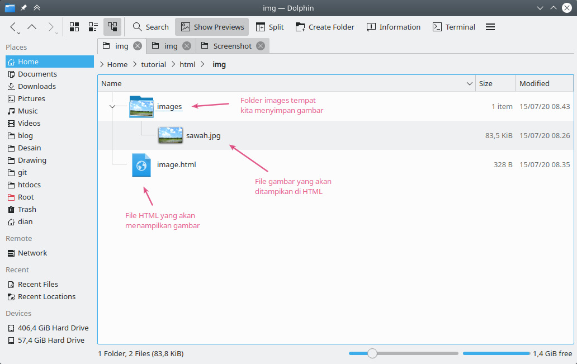Open the underlined images folder link
Screen dimensions: 577x364
(x=169, y=106)
